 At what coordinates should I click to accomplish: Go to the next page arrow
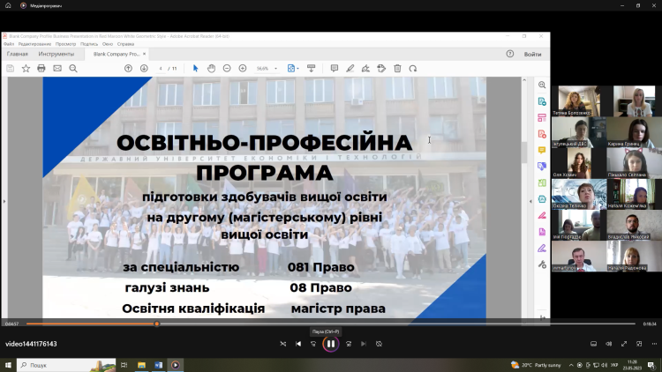(144, 68)
